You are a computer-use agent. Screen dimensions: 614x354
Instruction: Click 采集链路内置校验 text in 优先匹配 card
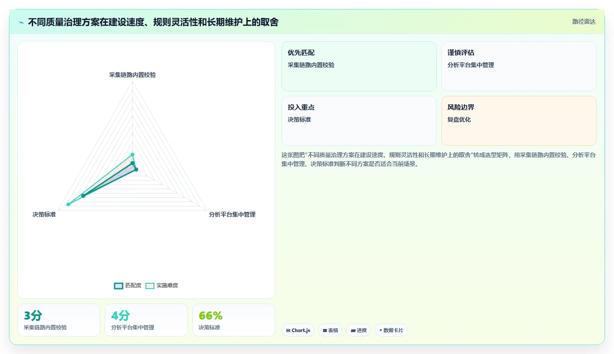[311, 65]
